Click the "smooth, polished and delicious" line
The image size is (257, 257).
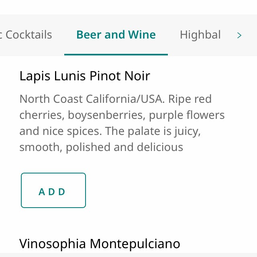[101, 147]
